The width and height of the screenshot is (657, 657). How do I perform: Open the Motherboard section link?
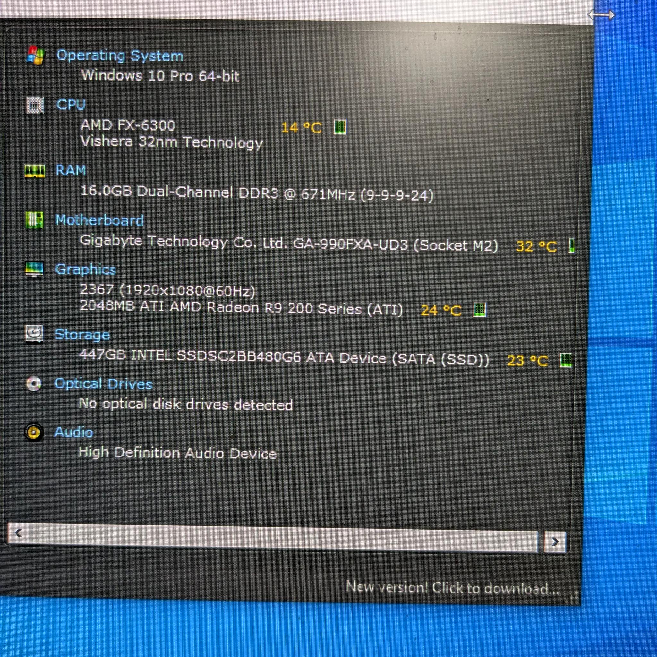point(99,220)
